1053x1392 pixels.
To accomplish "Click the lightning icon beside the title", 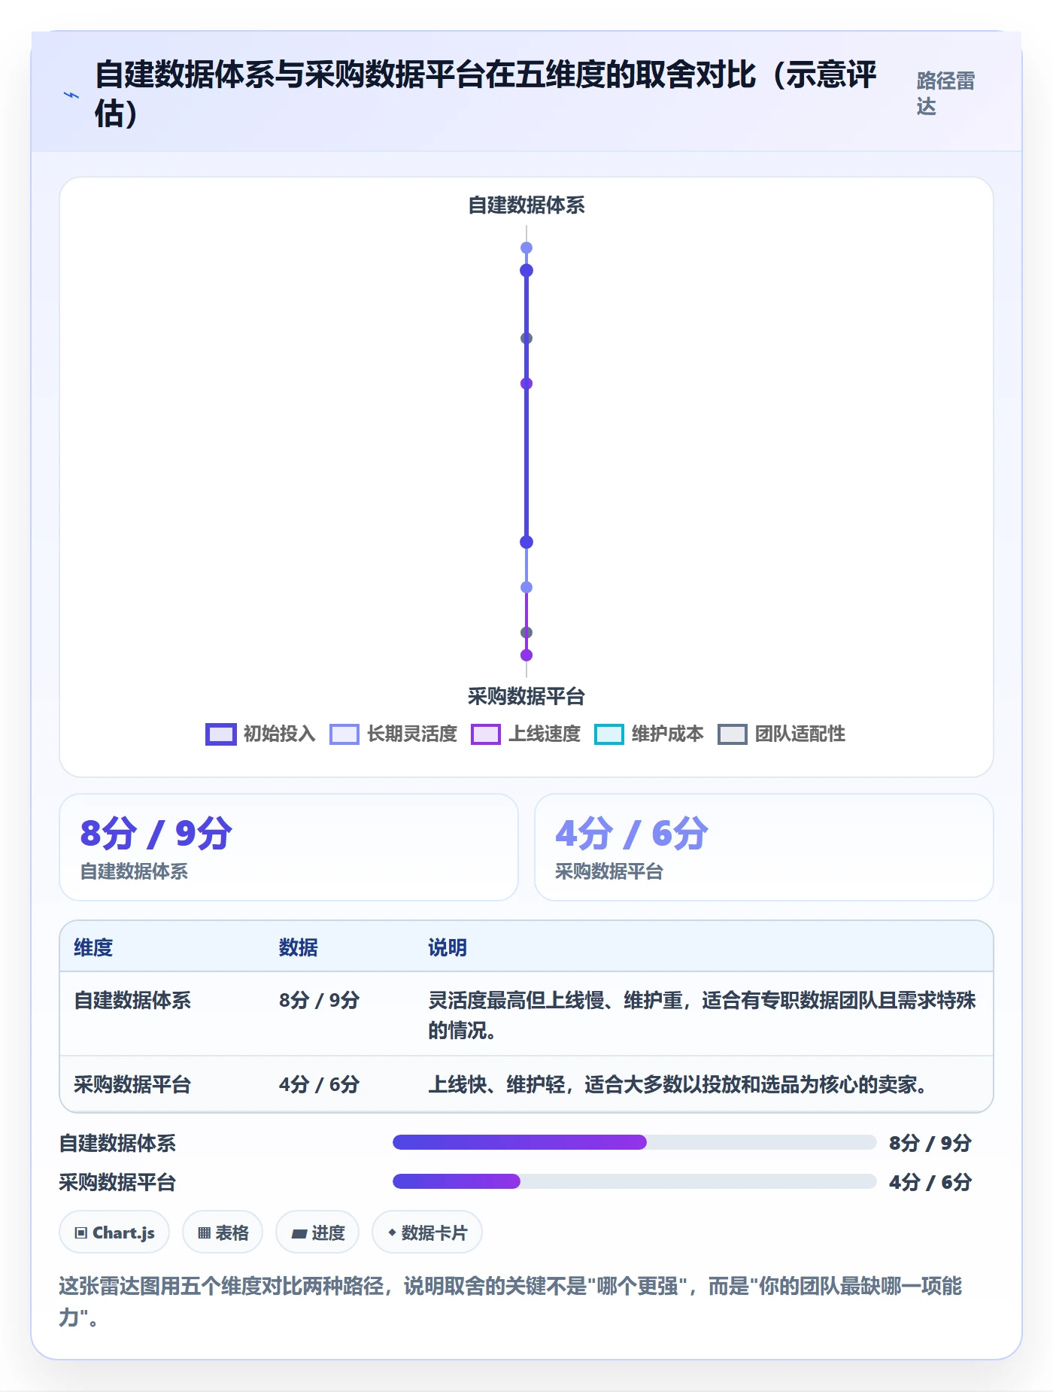I will [71, 95].
